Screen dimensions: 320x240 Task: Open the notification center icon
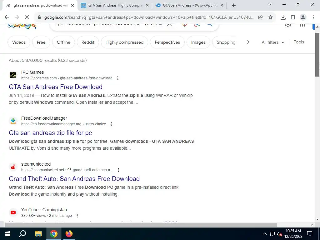click(x=310, y=234)
